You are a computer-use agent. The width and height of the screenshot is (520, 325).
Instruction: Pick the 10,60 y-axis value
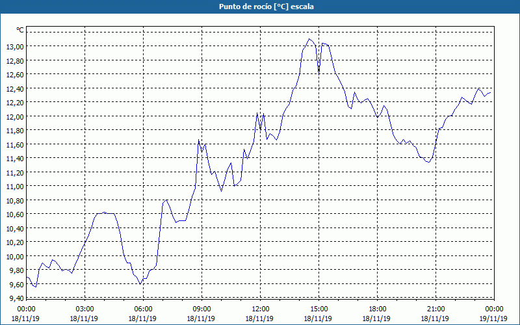pyautogui.click(x=15, y=214)
